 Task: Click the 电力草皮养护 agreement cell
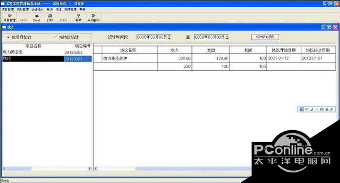tap(130, 58)
